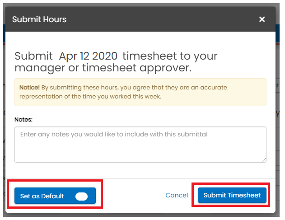The image size is (285, 220).
Task: Click the Submit Hours dialog title
Action: [39, 19]
